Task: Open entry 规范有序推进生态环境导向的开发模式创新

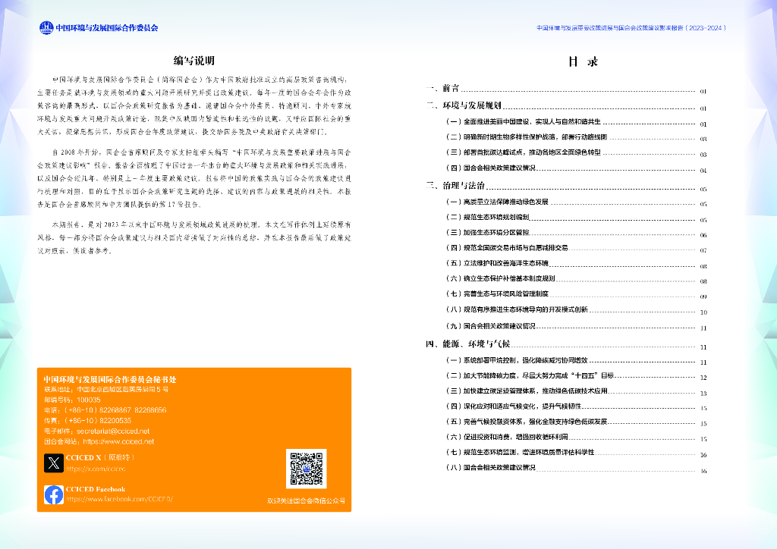Action: (576, 310)
